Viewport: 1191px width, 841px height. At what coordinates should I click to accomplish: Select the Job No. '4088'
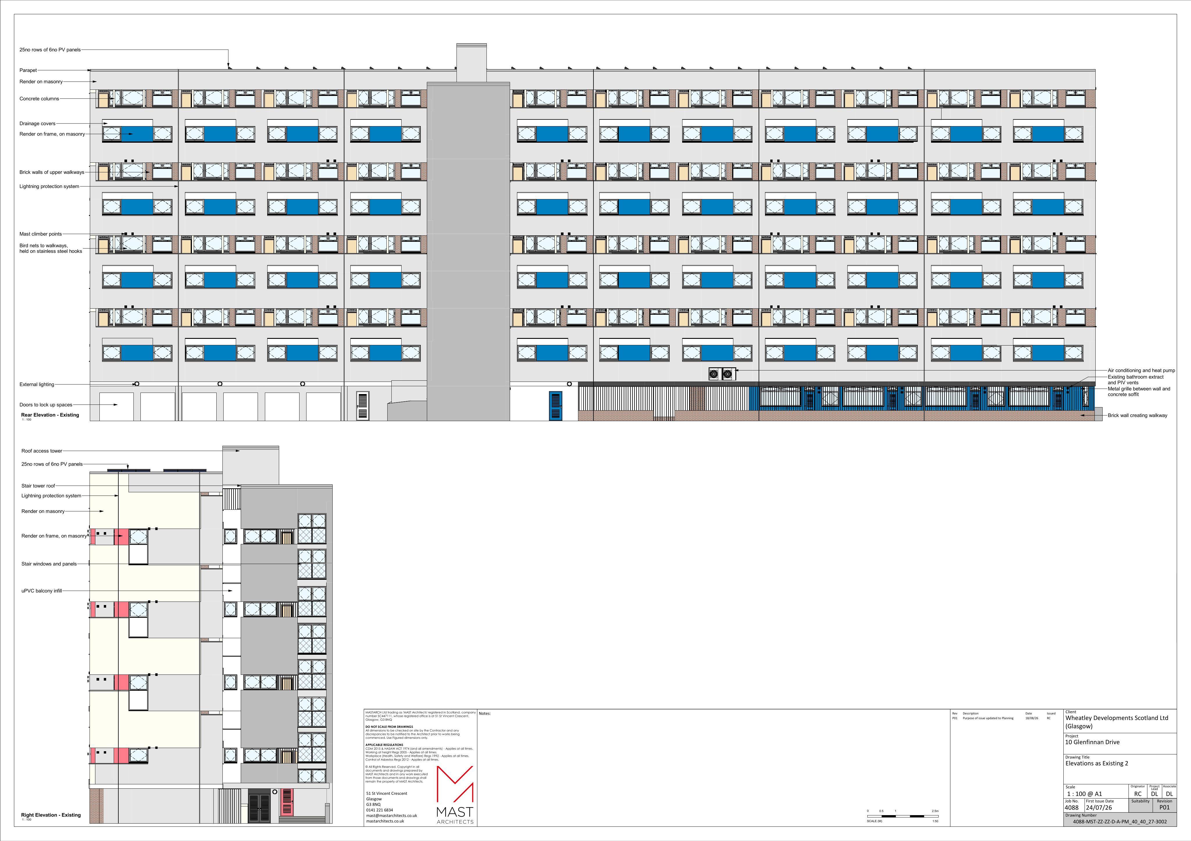(x=1071, y=808)
